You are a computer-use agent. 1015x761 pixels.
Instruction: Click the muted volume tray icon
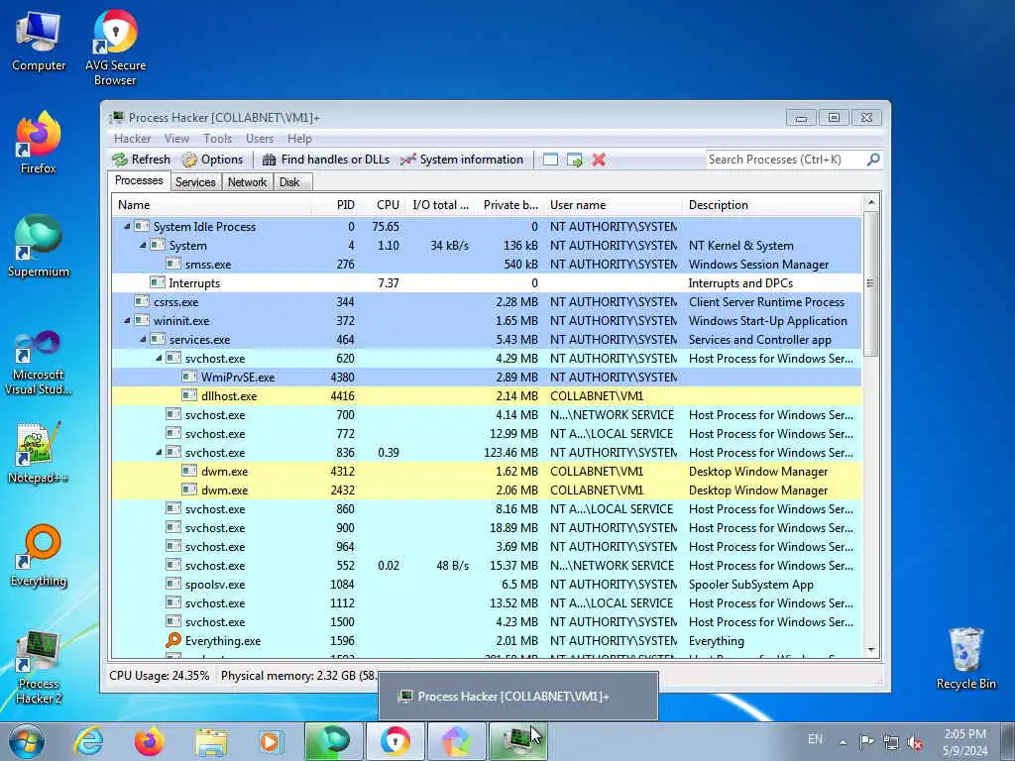pyautogui.click(x=915, y=742)
